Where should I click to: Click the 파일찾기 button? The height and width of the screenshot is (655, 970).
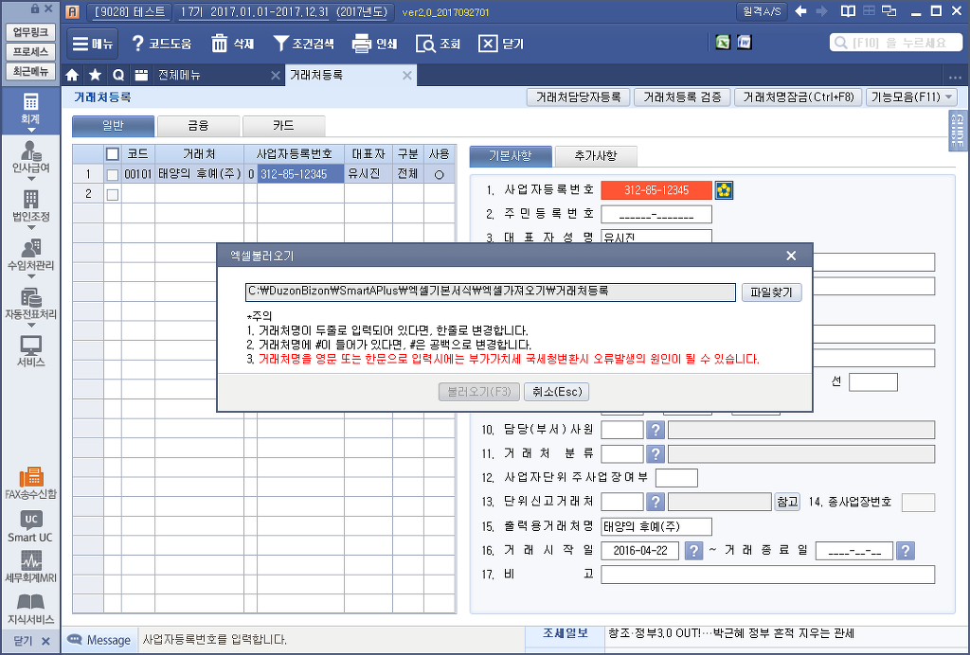tap(771, 292)
